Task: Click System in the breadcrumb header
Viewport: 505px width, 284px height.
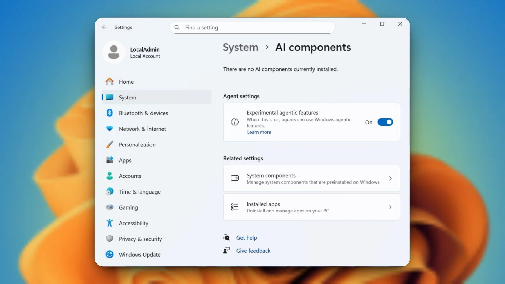Action: (x=240, y=48)
